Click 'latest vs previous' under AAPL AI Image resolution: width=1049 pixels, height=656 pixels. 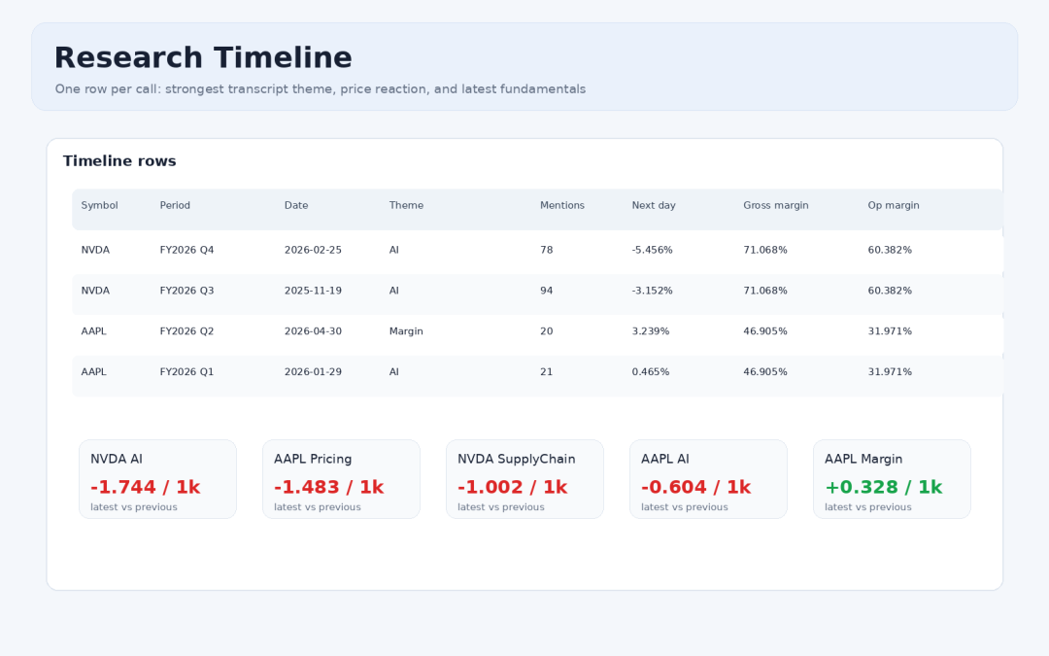point(685,507)
